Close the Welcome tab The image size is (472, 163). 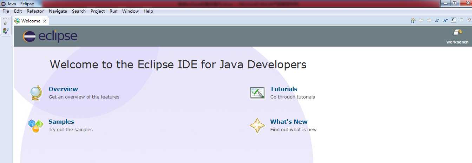[45, 21]
